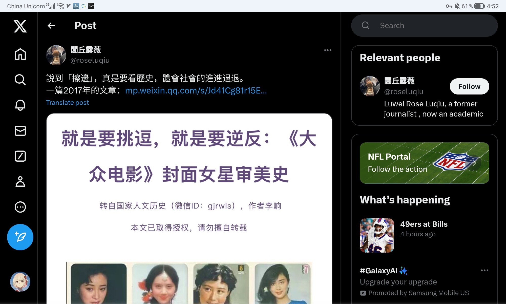
Task: Open the X logo home link
Action: (x=20, y=26)
